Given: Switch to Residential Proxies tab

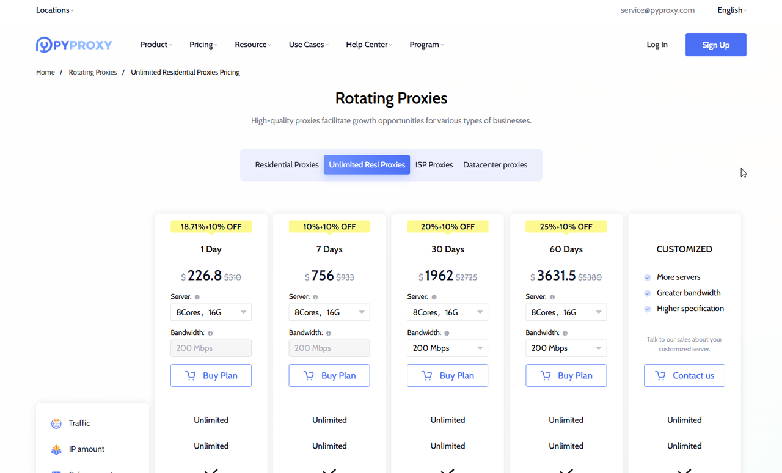Looking at the screenshot, I should pyautogui.click(x=287, y=165).
